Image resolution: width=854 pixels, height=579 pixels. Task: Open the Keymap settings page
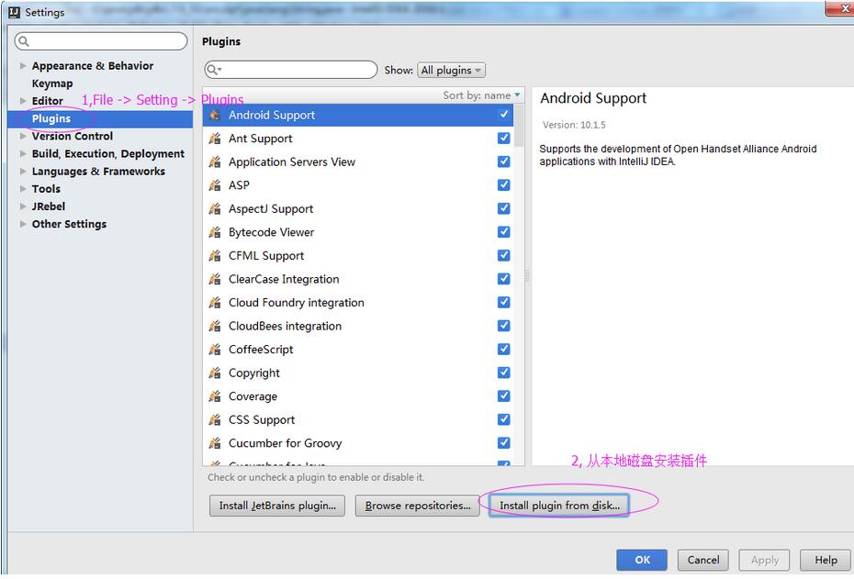[52, 84]
